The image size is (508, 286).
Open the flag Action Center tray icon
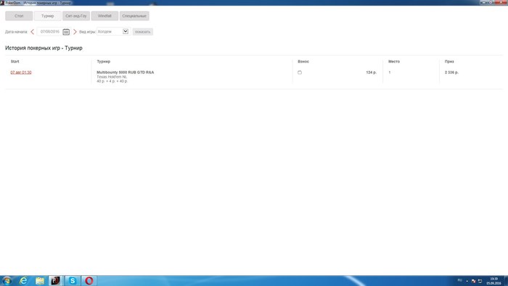tap(473, 281)
